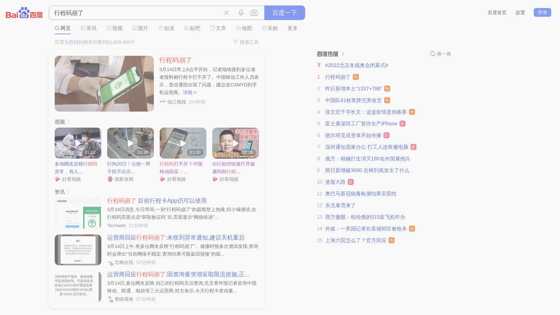Switch to the 采购 tab
The image size is (560, 315).
[x=270, y=28]
